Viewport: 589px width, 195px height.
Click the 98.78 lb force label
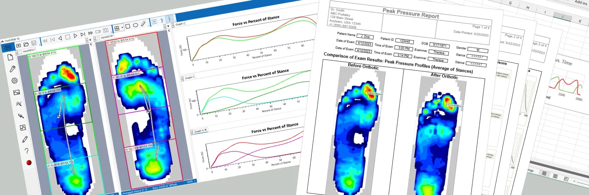tap(47, 91)
